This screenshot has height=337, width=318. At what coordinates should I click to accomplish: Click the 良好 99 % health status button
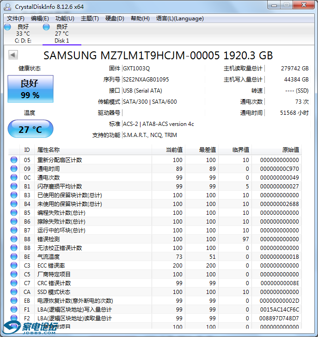(x=31, y=89)
